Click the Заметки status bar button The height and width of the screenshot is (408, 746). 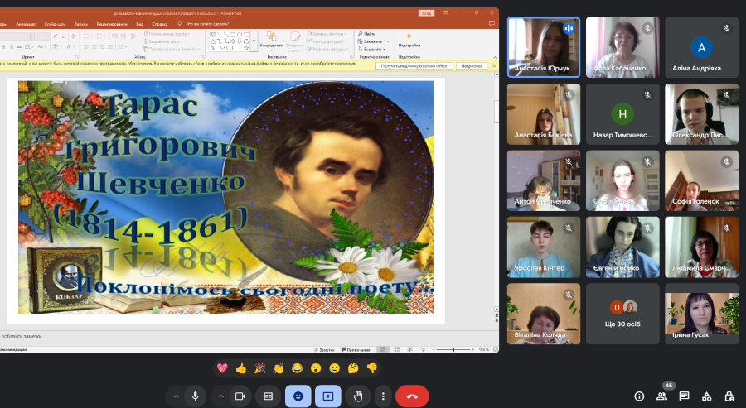point(324,349)
